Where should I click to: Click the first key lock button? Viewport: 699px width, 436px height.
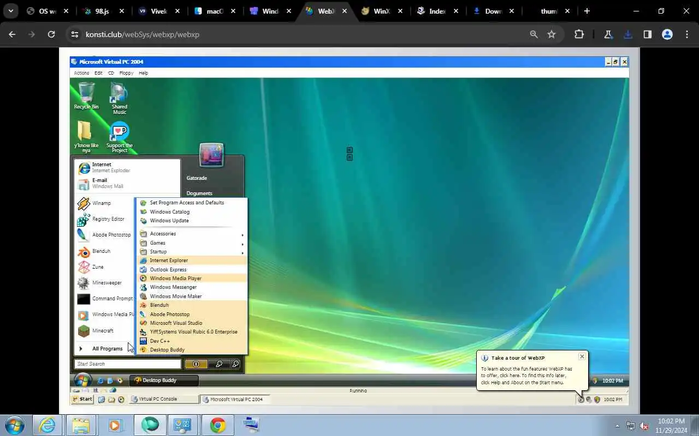pos(218,364)
